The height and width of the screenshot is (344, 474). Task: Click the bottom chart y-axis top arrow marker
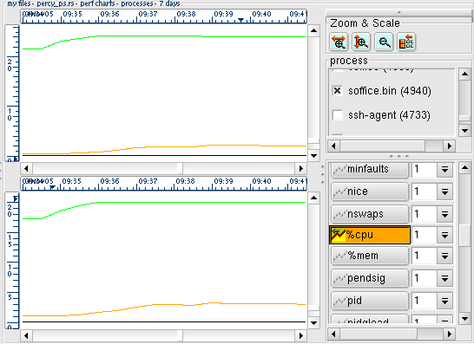pos(16,198)
